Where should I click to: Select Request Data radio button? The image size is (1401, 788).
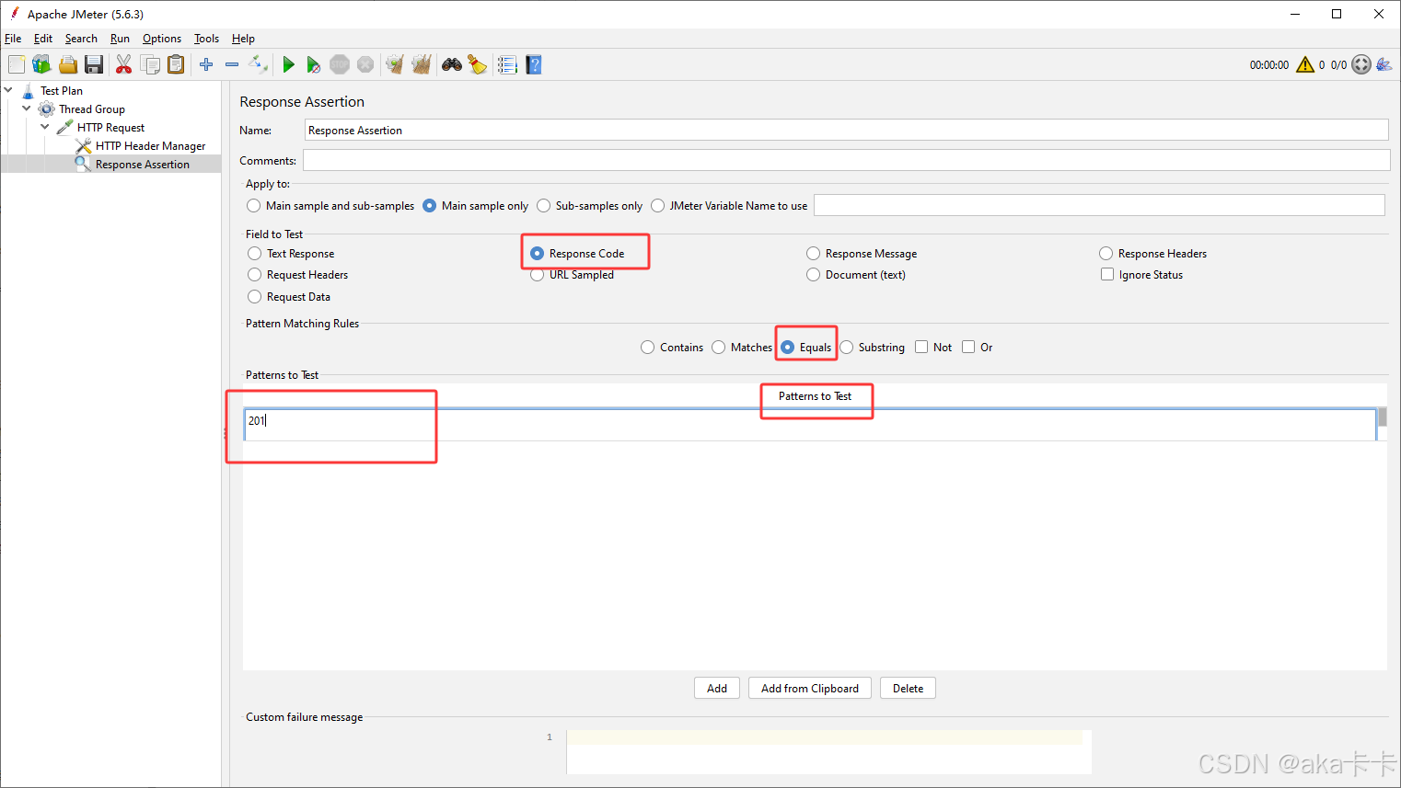[255, 297]
